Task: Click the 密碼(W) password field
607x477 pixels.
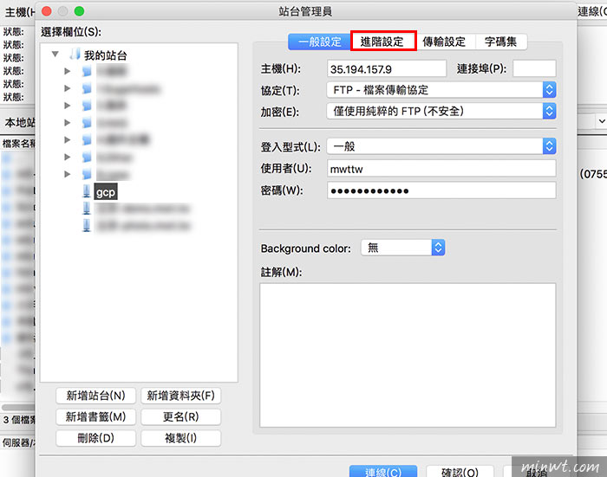Action: point(441,190)
